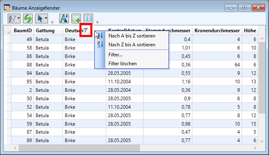Maximize the Bäume Anzeigefenster window
The height and width of the screenshot is (155, 269).
[244, 8]
